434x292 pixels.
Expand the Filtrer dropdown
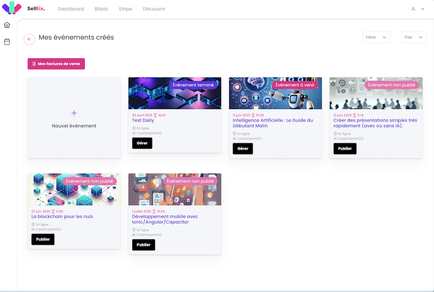click(376, 37)
